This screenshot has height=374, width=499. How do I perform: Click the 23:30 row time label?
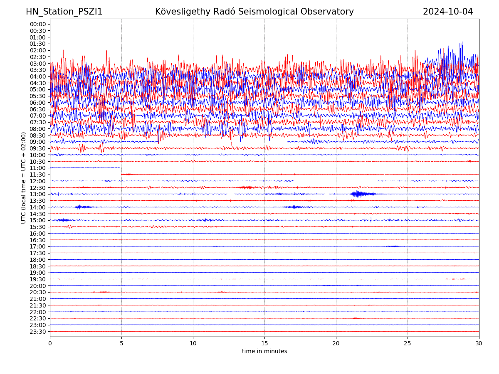[37, 332]
